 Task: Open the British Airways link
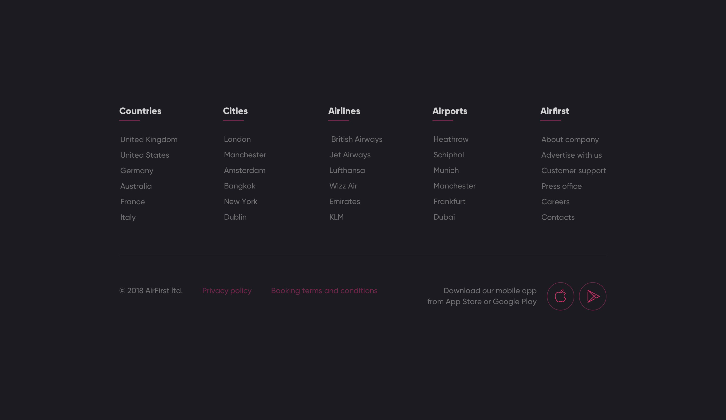[357, 139]
